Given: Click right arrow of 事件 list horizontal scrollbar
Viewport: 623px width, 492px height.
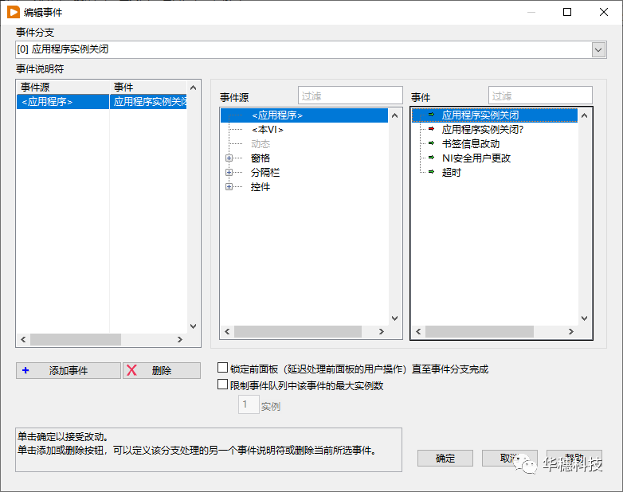Looking at the screenshot, I should pyautogui.click(x=571, y=331).
